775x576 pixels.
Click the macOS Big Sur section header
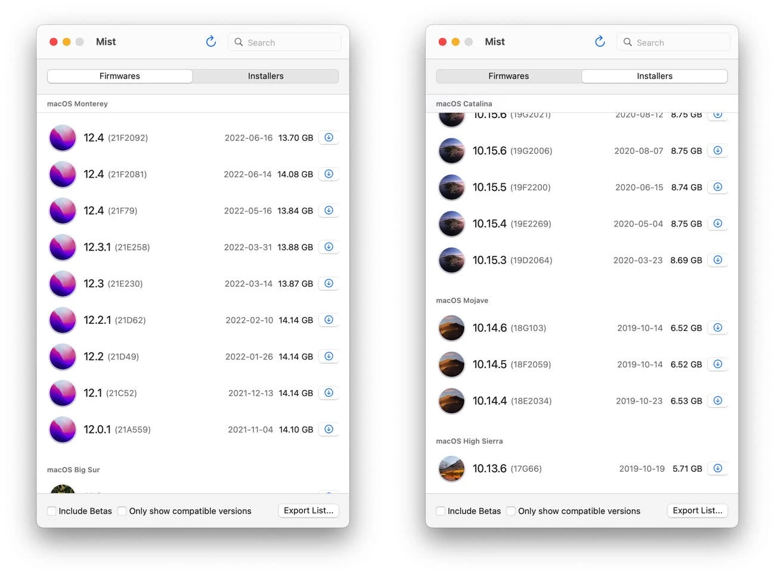[x=73, y=470]
